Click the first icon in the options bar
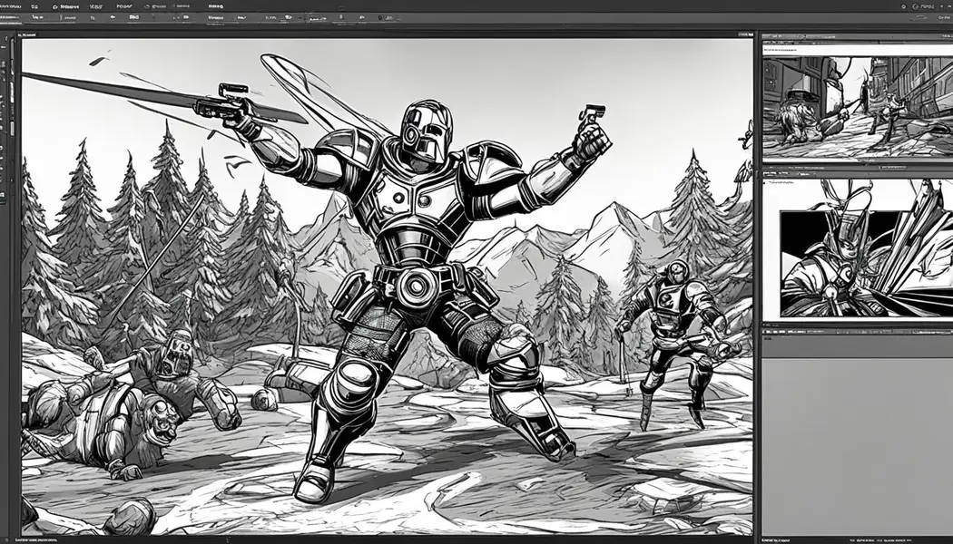This screenshot has width=953, height=544. 11,19
